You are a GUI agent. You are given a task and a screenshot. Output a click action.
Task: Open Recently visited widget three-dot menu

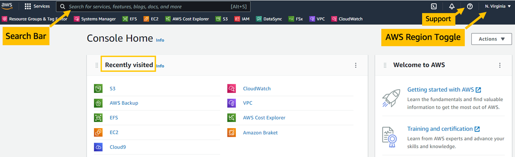(355, 65)
